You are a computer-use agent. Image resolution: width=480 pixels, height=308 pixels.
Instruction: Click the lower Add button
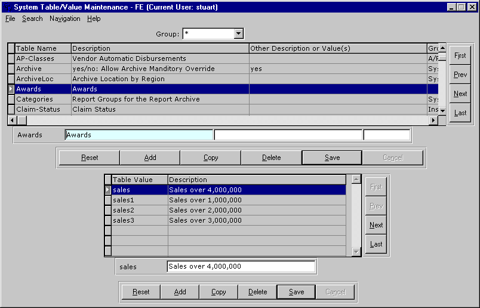(180, 292)
